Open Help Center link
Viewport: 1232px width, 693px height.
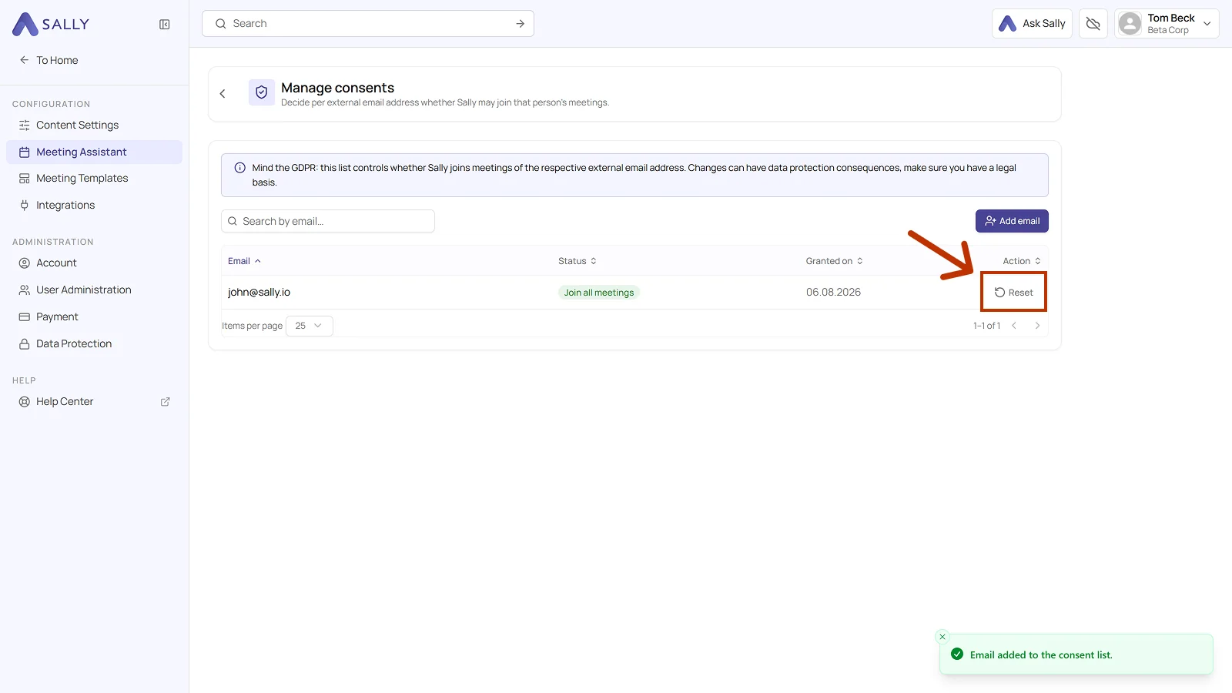pyautogui.click(x=94, y=401)
